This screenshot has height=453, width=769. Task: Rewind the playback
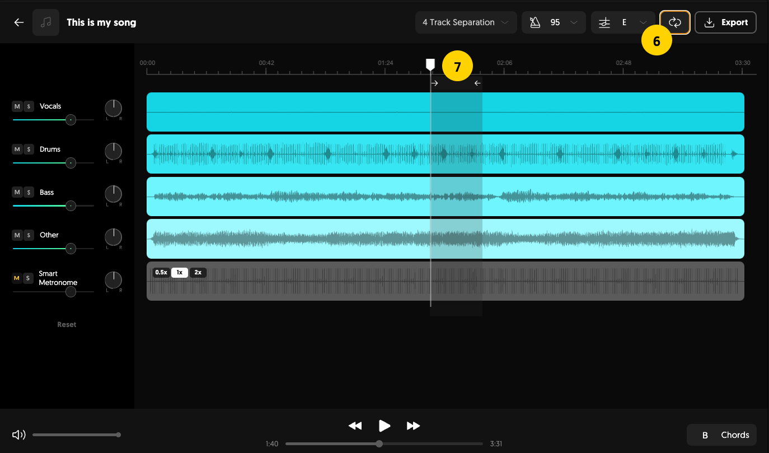[355, 426]
